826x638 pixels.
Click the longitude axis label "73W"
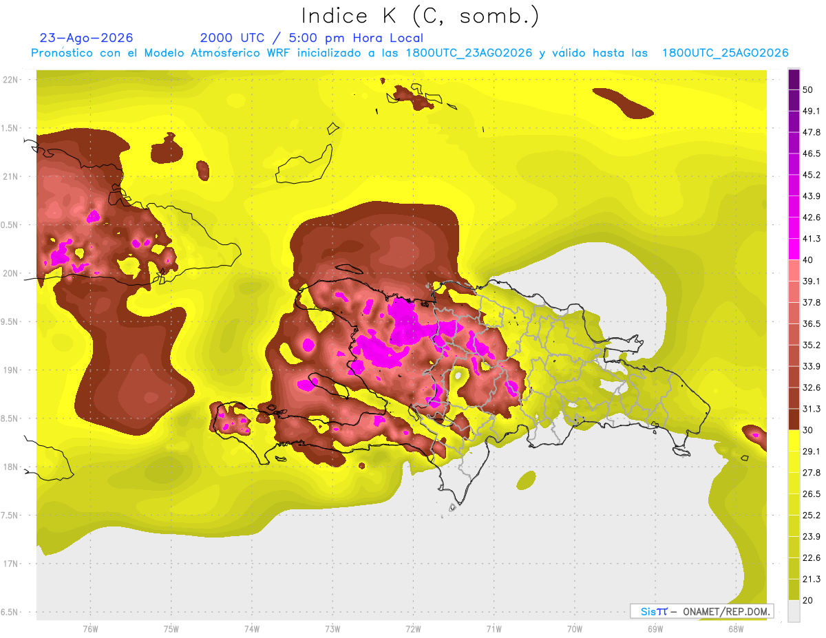coord(332,629)
